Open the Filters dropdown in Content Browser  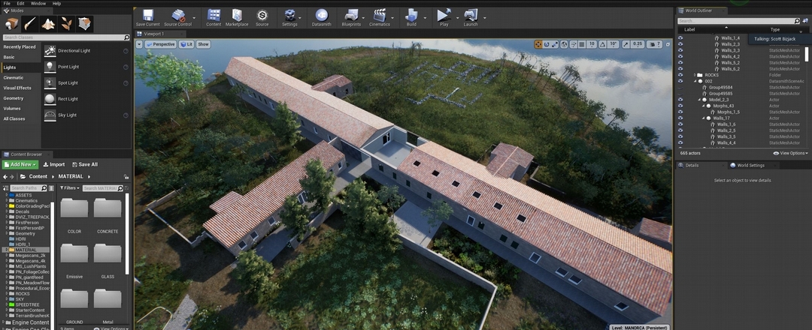click(70, 188)
